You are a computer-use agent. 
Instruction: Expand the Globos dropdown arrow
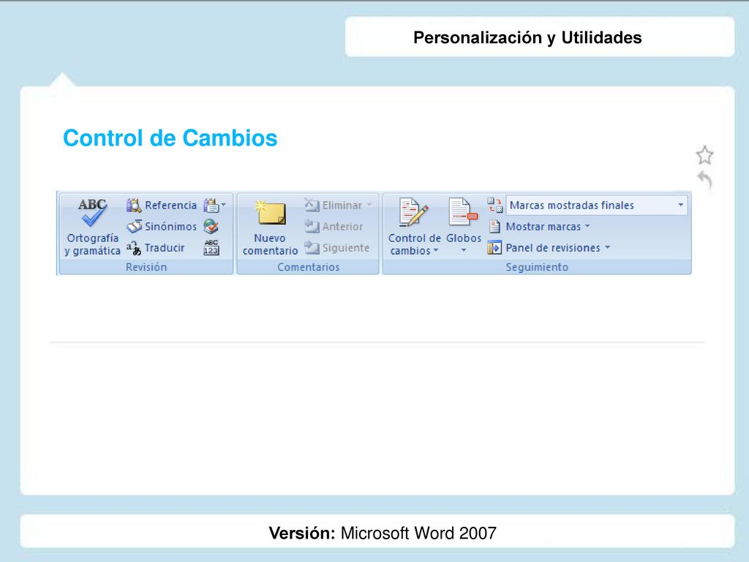(x=463, y=250)
